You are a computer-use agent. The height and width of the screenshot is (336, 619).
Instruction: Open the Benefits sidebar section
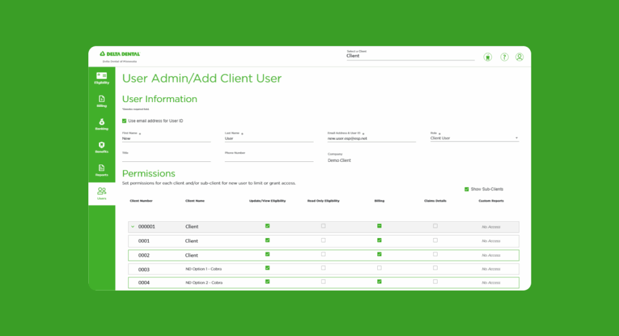[102, 147]
